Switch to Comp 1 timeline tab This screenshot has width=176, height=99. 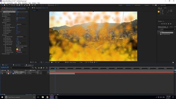pyautogui.click(x=6, y=65)
